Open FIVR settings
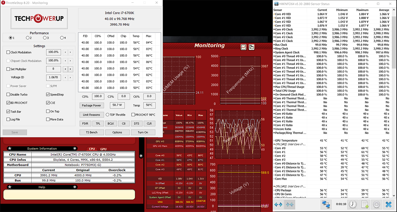This screenshot has height=212, width=397. [x=85, y=124]
